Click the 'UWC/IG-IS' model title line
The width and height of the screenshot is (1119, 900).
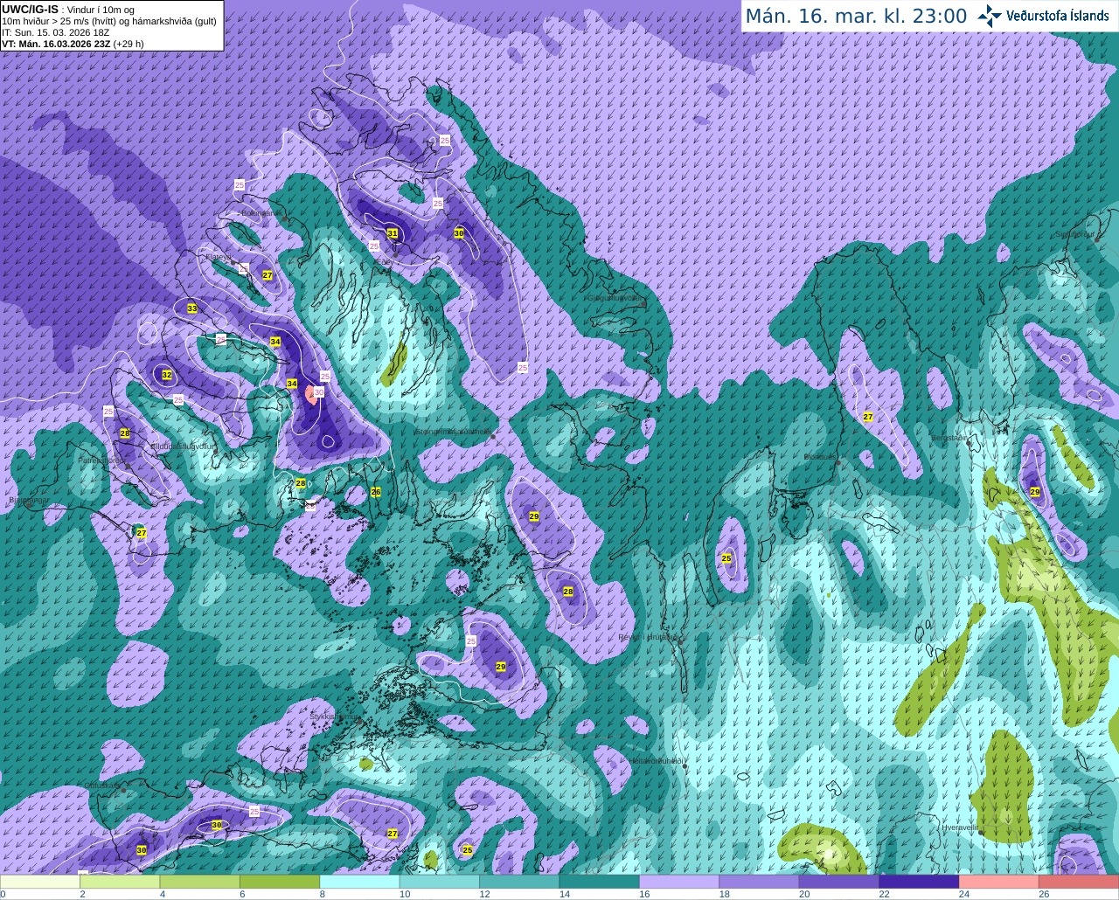68,9
